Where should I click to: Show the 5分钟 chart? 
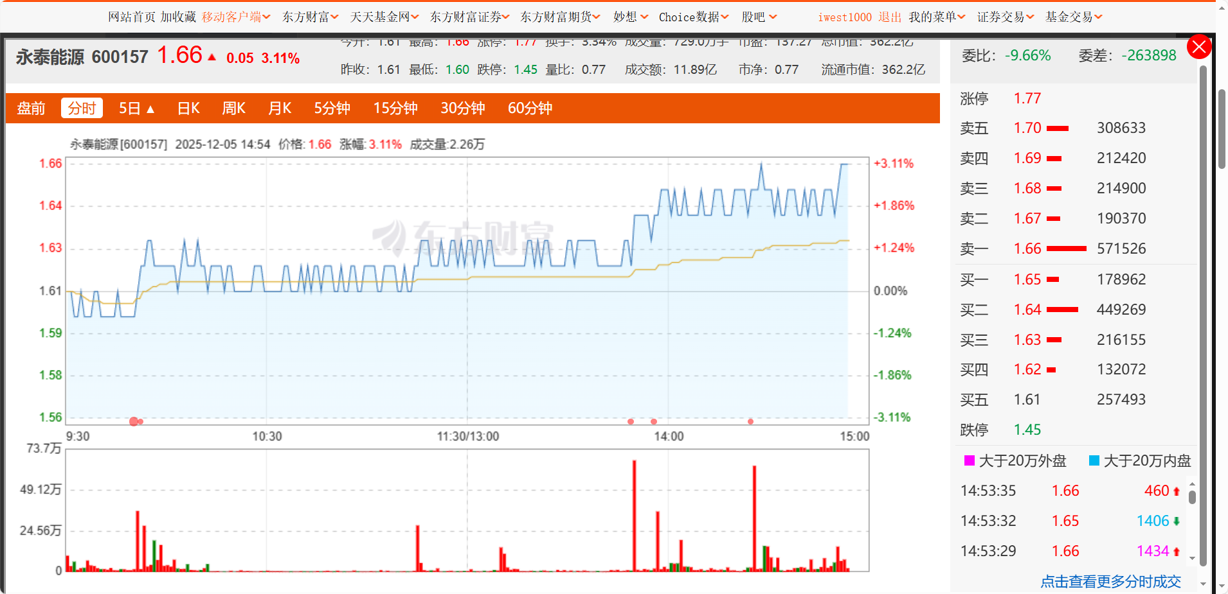tap(332, 108)
